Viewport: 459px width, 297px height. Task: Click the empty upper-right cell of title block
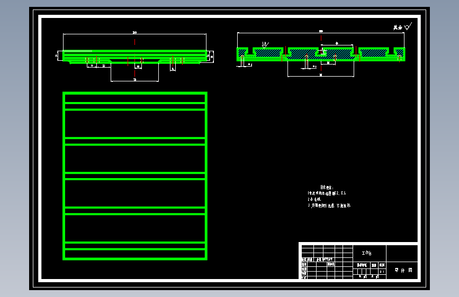pos(402,254)
